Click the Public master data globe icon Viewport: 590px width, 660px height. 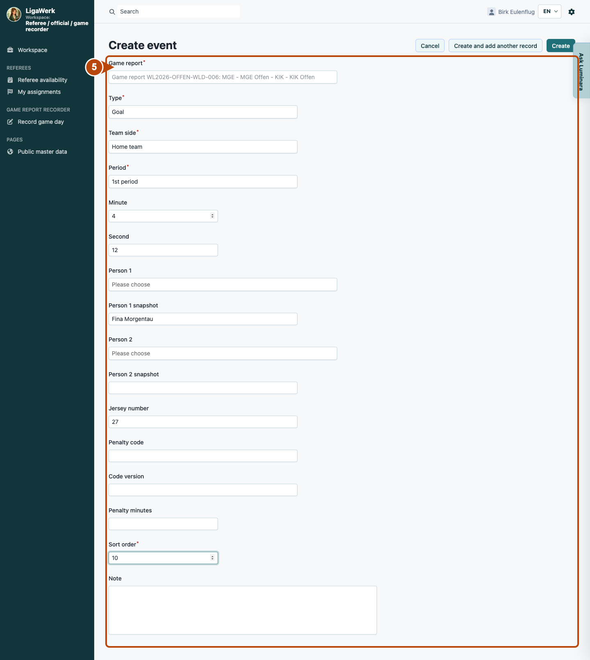point(10,152)
